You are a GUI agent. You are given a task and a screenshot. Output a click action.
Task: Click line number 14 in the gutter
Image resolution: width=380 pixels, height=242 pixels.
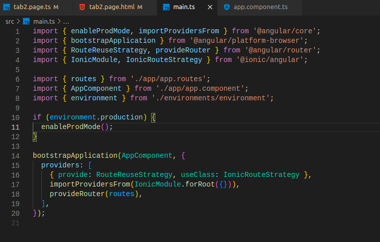16,156
